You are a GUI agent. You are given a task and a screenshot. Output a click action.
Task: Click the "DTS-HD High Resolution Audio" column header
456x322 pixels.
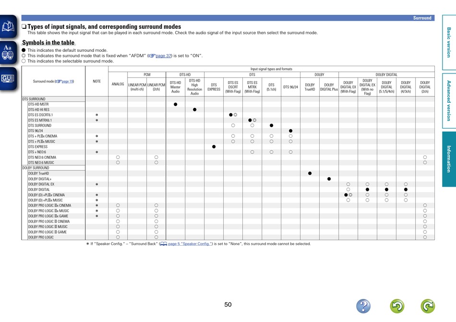tap(194, 87)
